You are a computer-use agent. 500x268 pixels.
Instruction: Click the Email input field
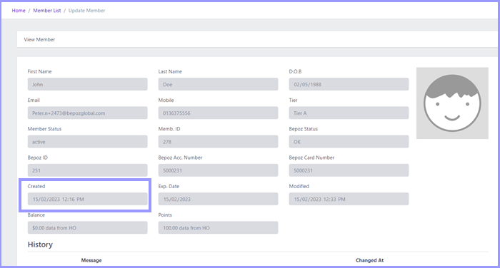(x=87, y=113)
